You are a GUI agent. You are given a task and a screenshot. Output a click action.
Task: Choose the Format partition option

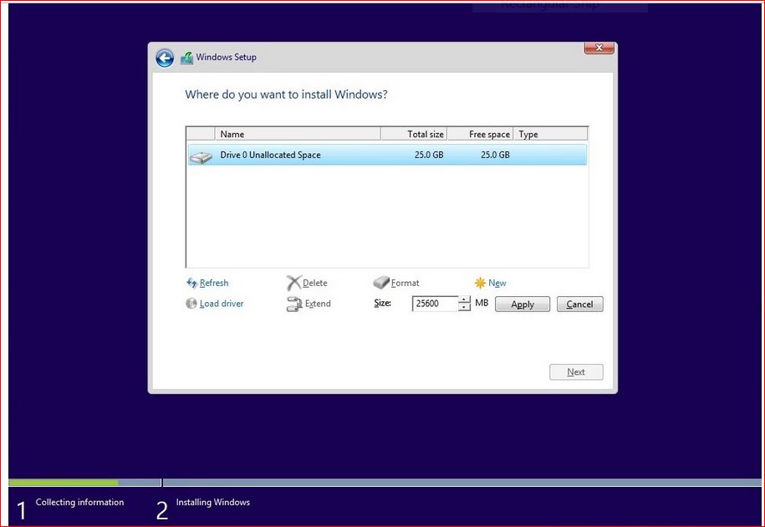[405, 283]
